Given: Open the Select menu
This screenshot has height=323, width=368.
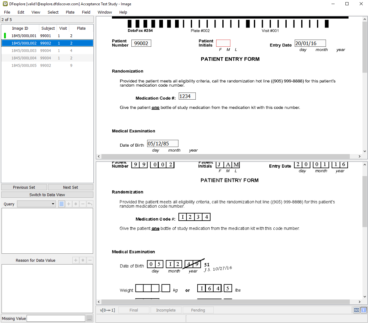Looking at the screenshot, I should click(x=53, y=12).
